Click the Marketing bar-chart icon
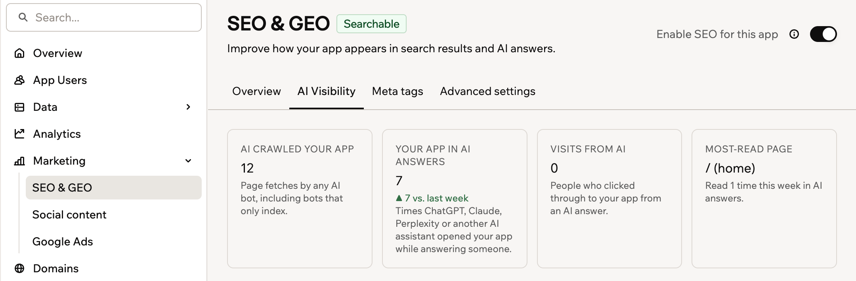This screenshot has height=281, width=856. tap(19, 161)
